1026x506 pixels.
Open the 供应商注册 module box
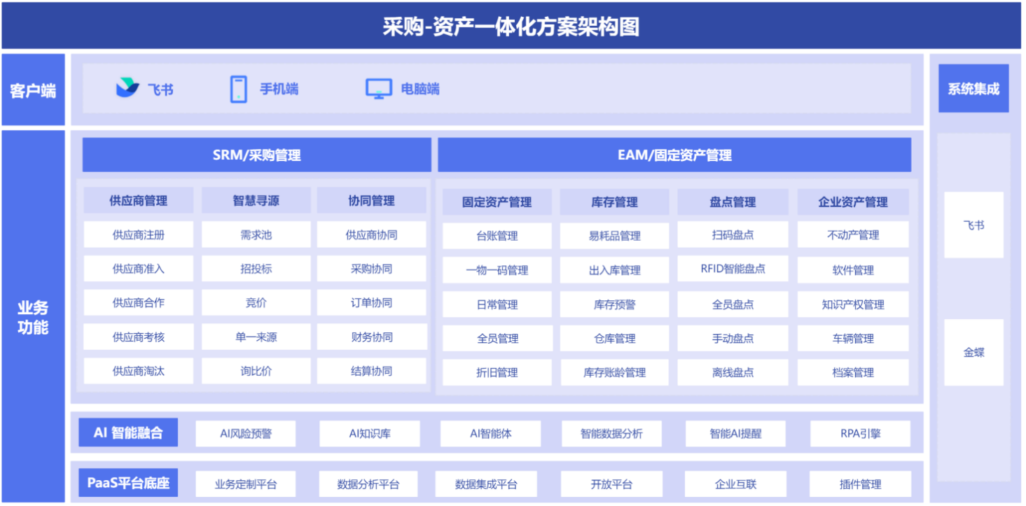pyautogui.click(x=138, y=235)
